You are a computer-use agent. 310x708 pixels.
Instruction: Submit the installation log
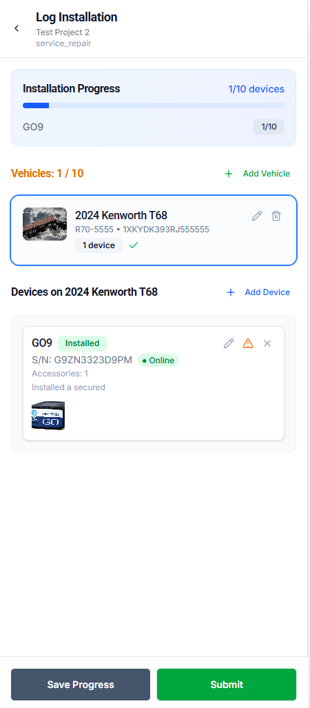(x=227, y=685)
